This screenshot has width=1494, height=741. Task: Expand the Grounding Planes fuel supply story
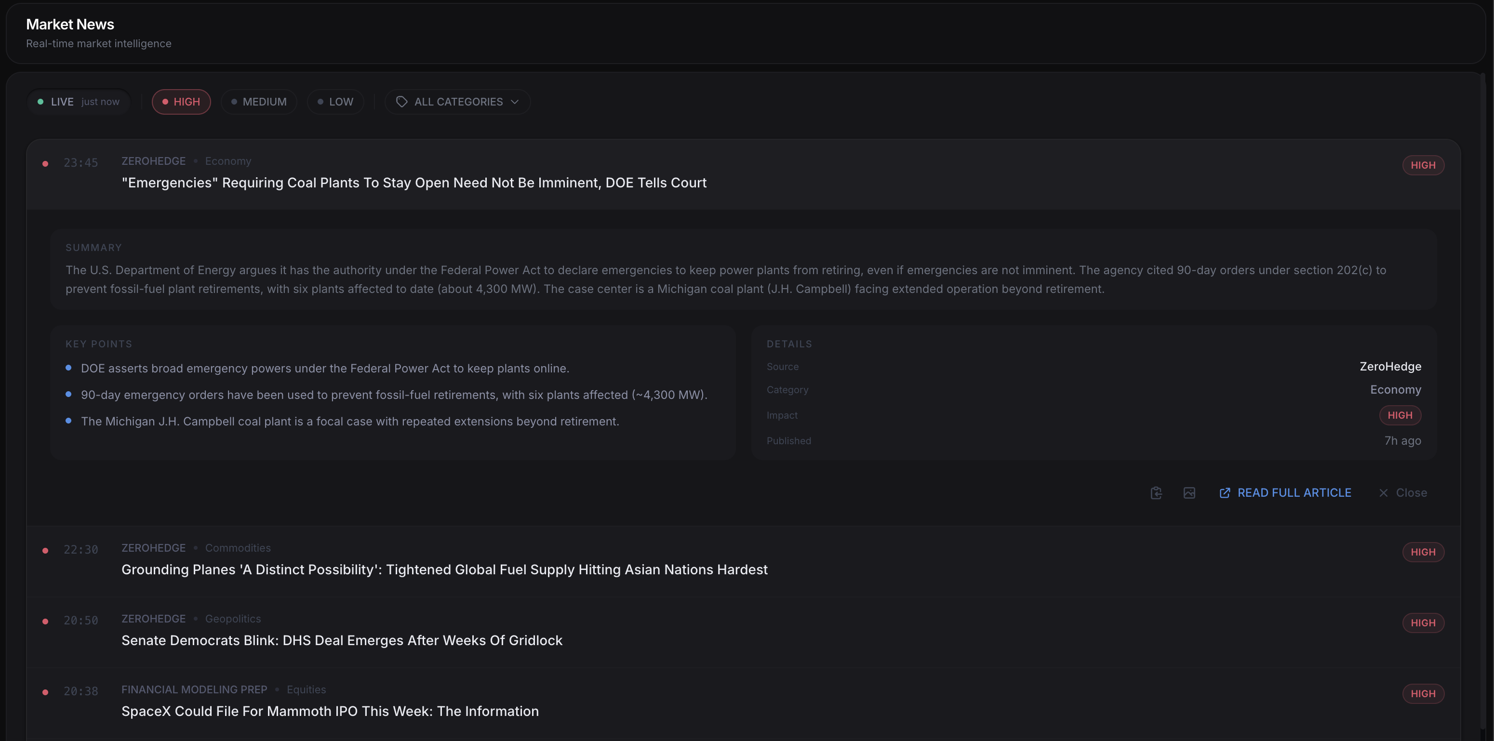point(444,569)
